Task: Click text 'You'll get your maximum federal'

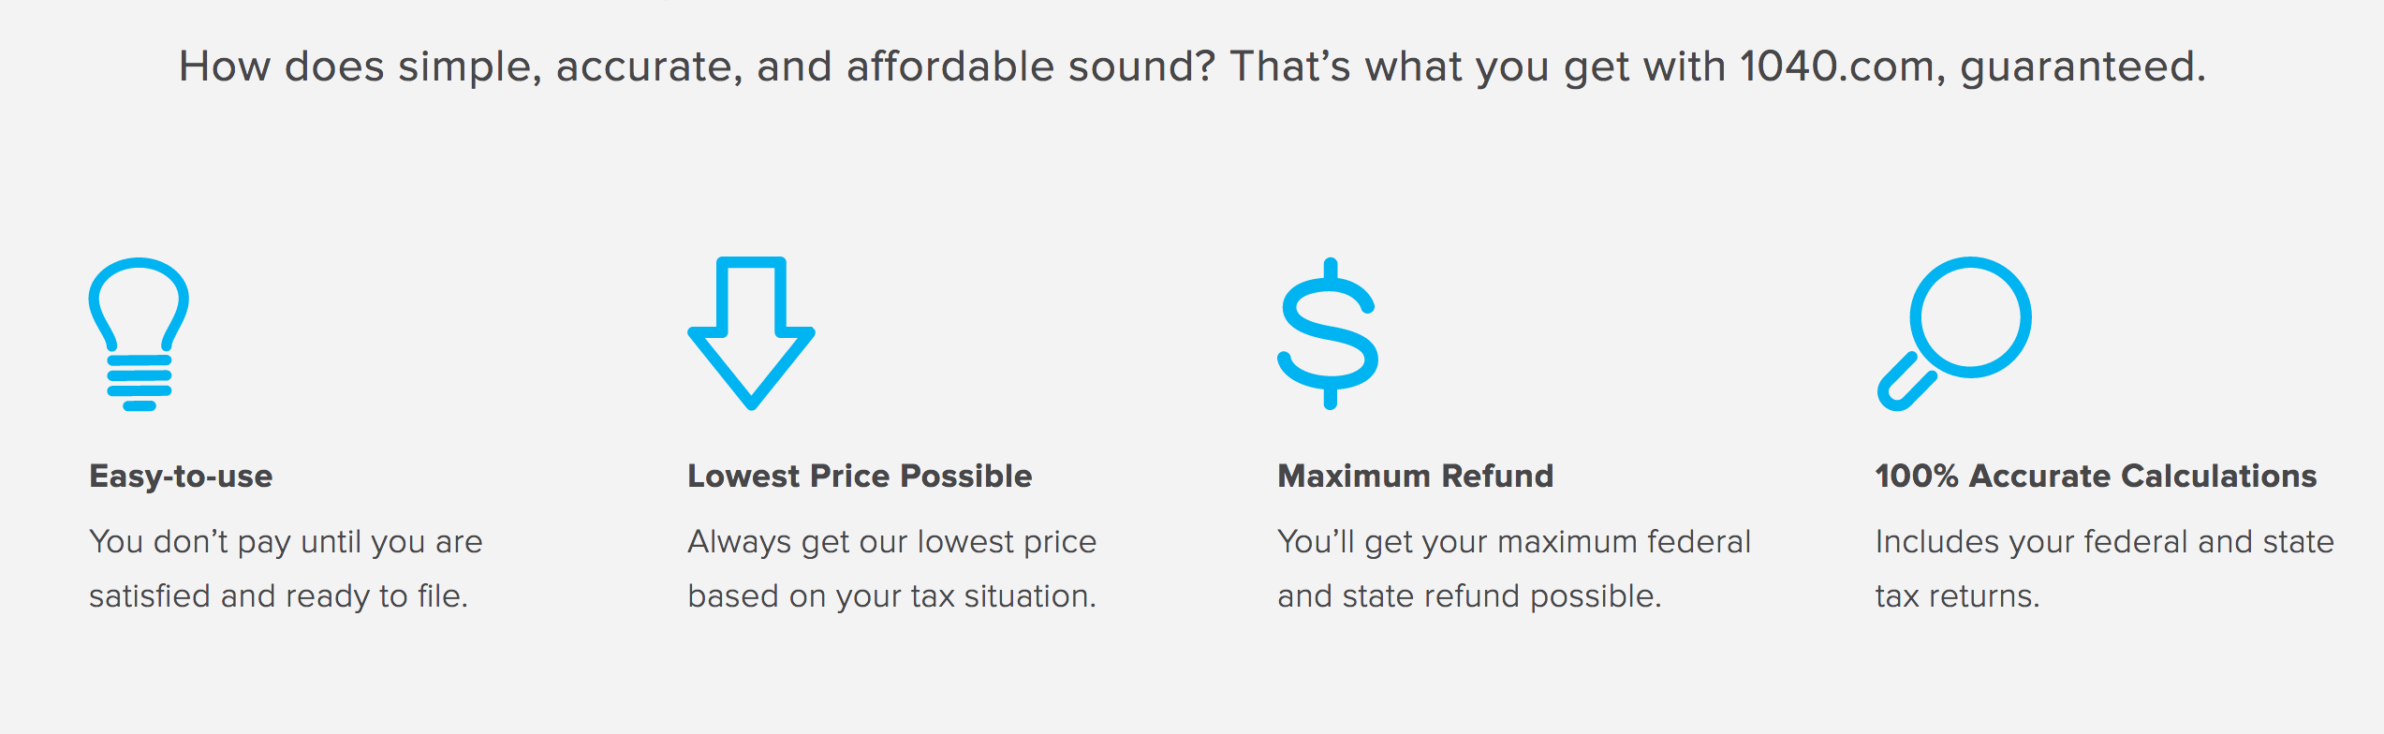Action: [x=1514, y=542]
